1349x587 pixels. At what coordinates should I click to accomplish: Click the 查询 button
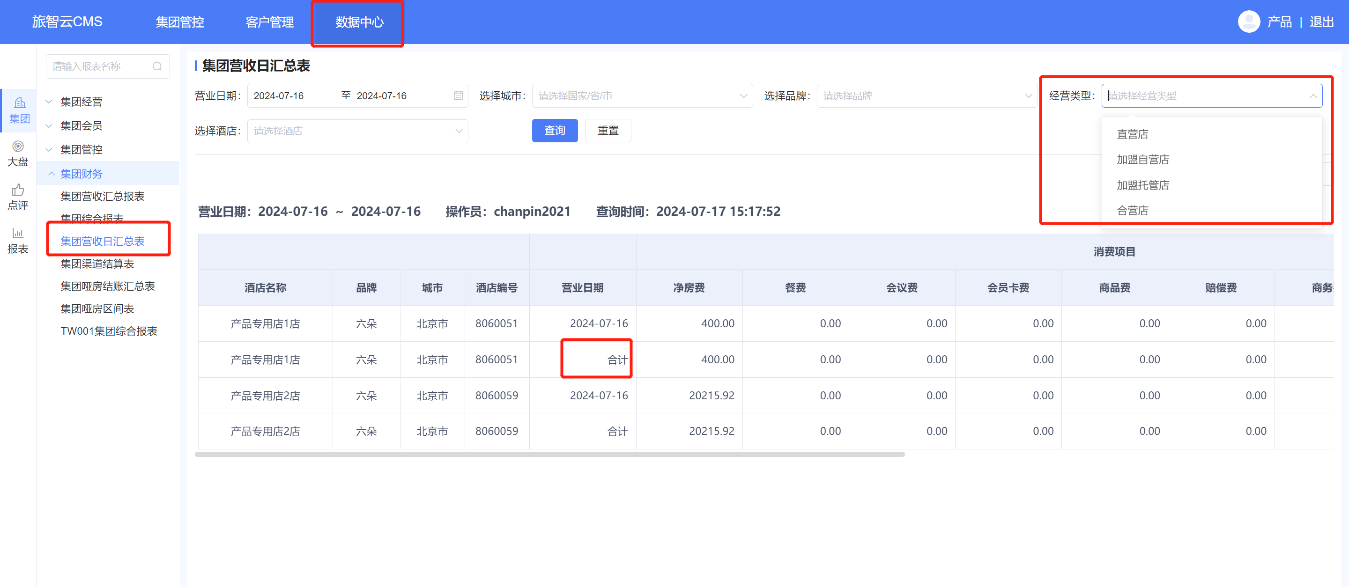(555, 130)
